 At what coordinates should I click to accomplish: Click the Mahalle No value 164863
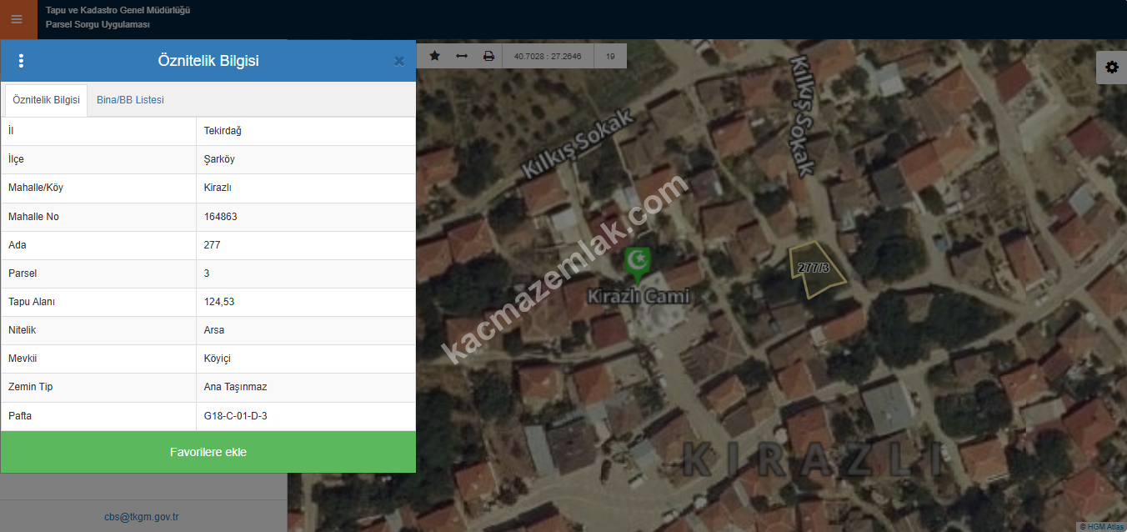click(221, 217)
